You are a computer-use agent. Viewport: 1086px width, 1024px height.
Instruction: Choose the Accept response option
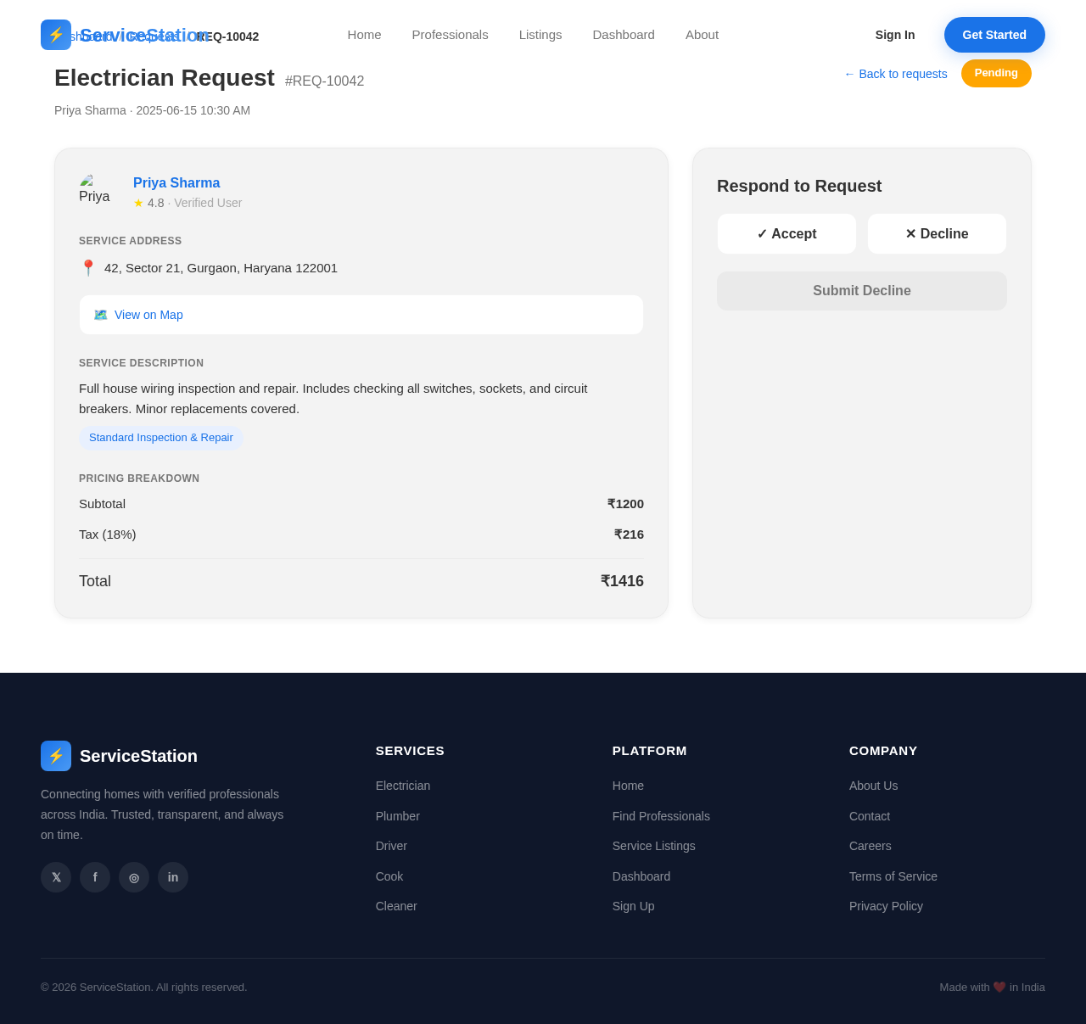[787, 234]
